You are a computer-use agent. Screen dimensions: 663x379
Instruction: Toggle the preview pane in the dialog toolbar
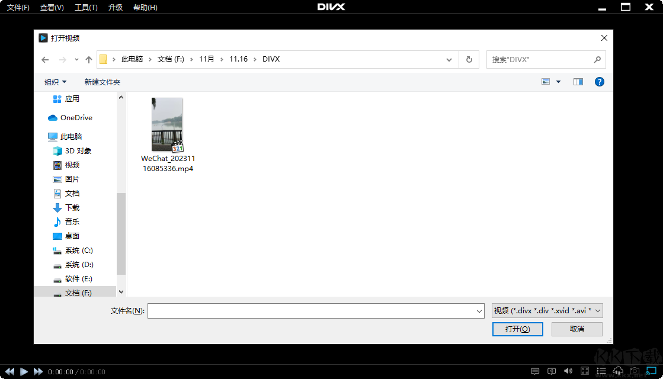(578, 81)
